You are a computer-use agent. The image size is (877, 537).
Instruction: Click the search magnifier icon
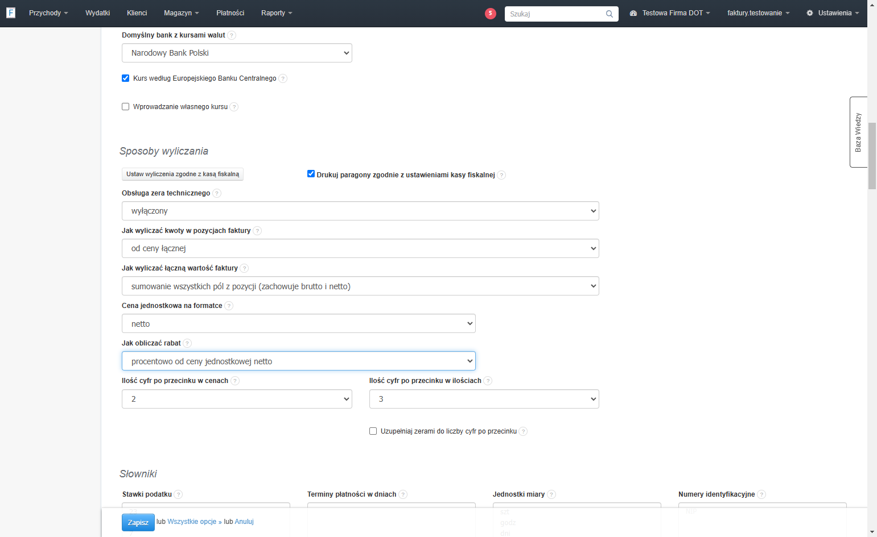(x=609, y=14)
